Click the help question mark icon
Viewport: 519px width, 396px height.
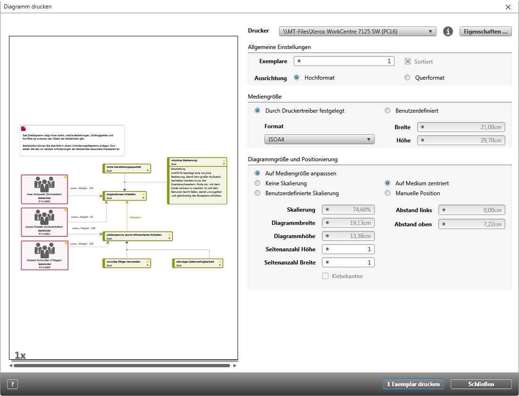click(x=12, y=384)
